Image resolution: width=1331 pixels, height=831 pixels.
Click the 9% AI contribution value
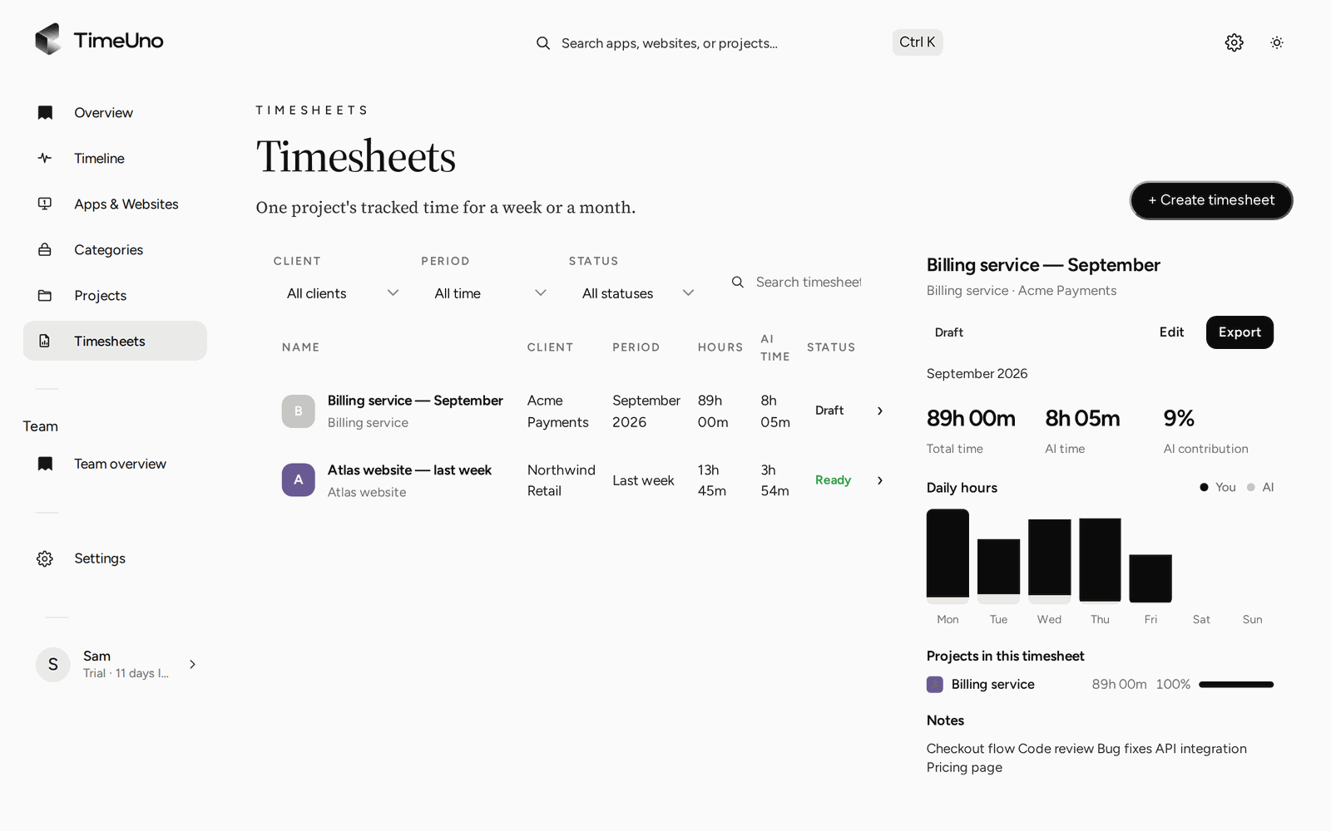coord(1179,419)
